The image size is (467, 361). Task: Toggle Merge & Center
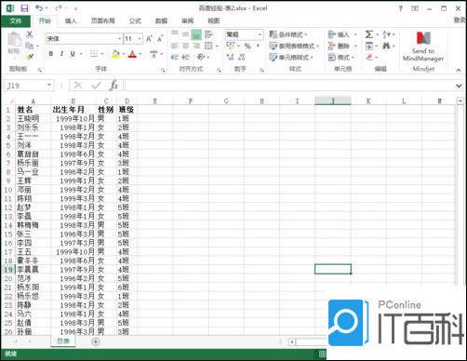point(208,46)
